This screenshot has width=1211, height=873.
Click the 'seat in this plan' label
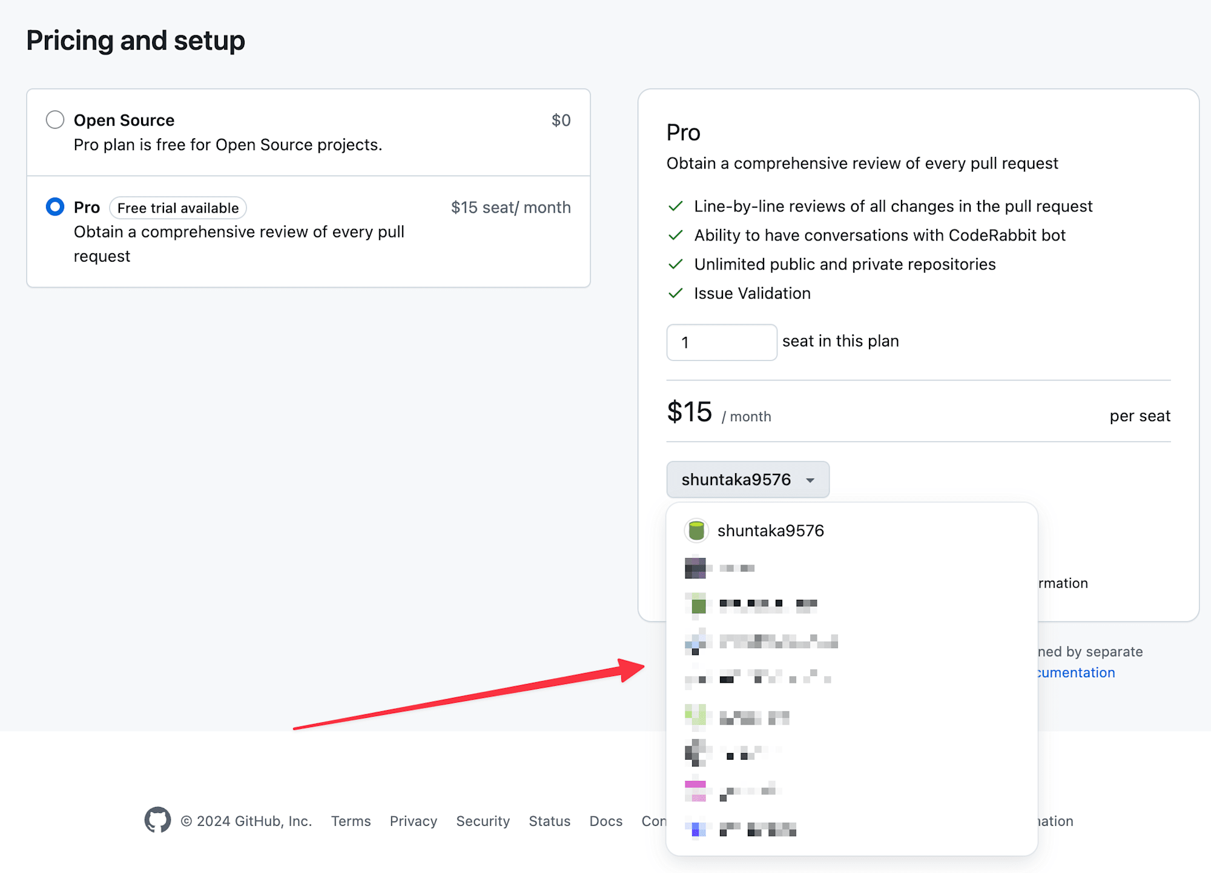click(840, 341)
